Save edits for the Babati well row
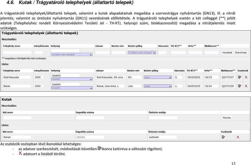251x165 pixels. pyautogui.click(x=223, y=137)
